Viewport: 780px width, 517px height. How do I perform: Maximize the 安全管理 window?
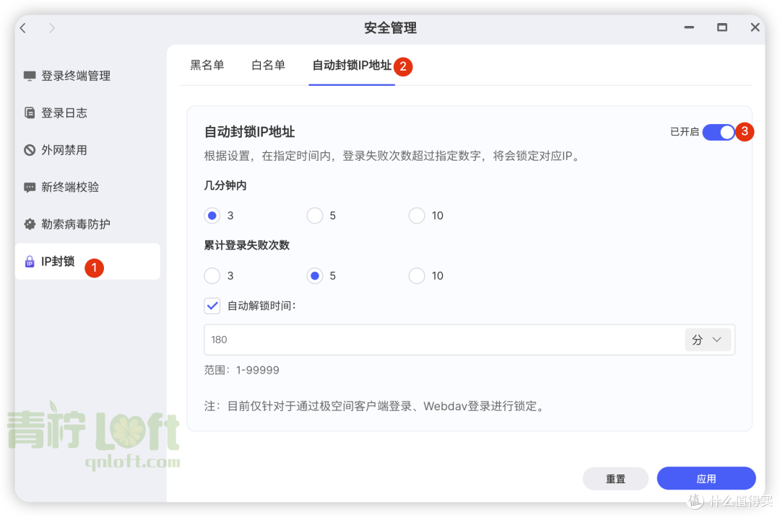tap(722, 27)
